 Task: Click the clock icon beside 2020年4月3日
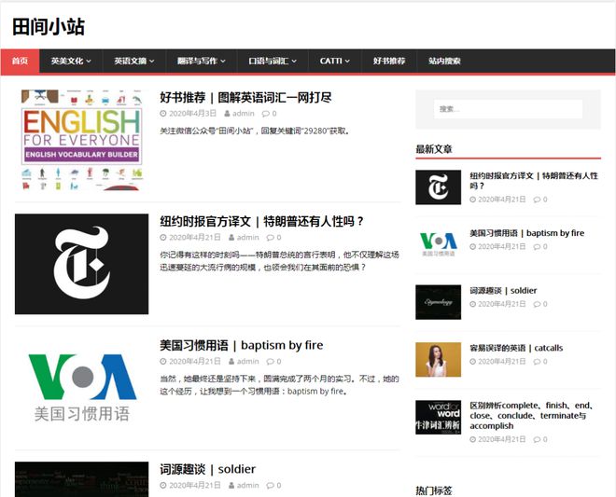(163, 114)
